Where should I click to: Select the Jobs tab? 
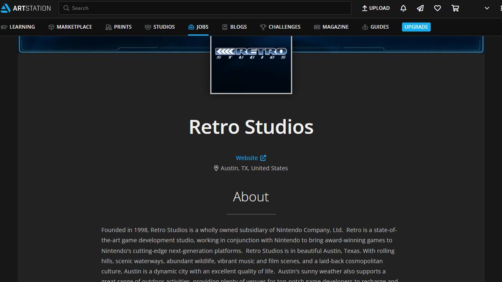198,27
